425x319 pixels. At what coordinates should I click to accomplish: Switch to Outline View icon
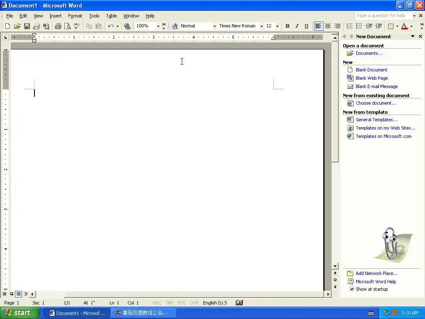pos(26,294)
